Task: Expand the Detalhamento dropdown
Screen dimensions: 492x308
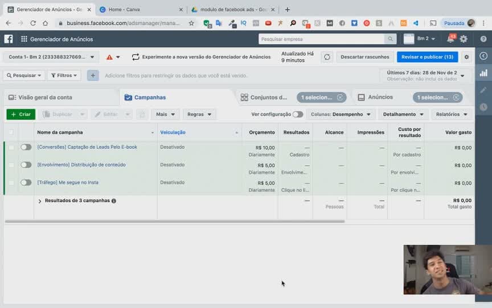Action: pos(403,115)
